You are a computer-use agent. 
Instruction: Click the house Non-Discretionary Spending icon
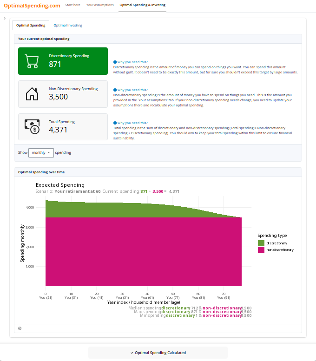(x=32, y=94)
